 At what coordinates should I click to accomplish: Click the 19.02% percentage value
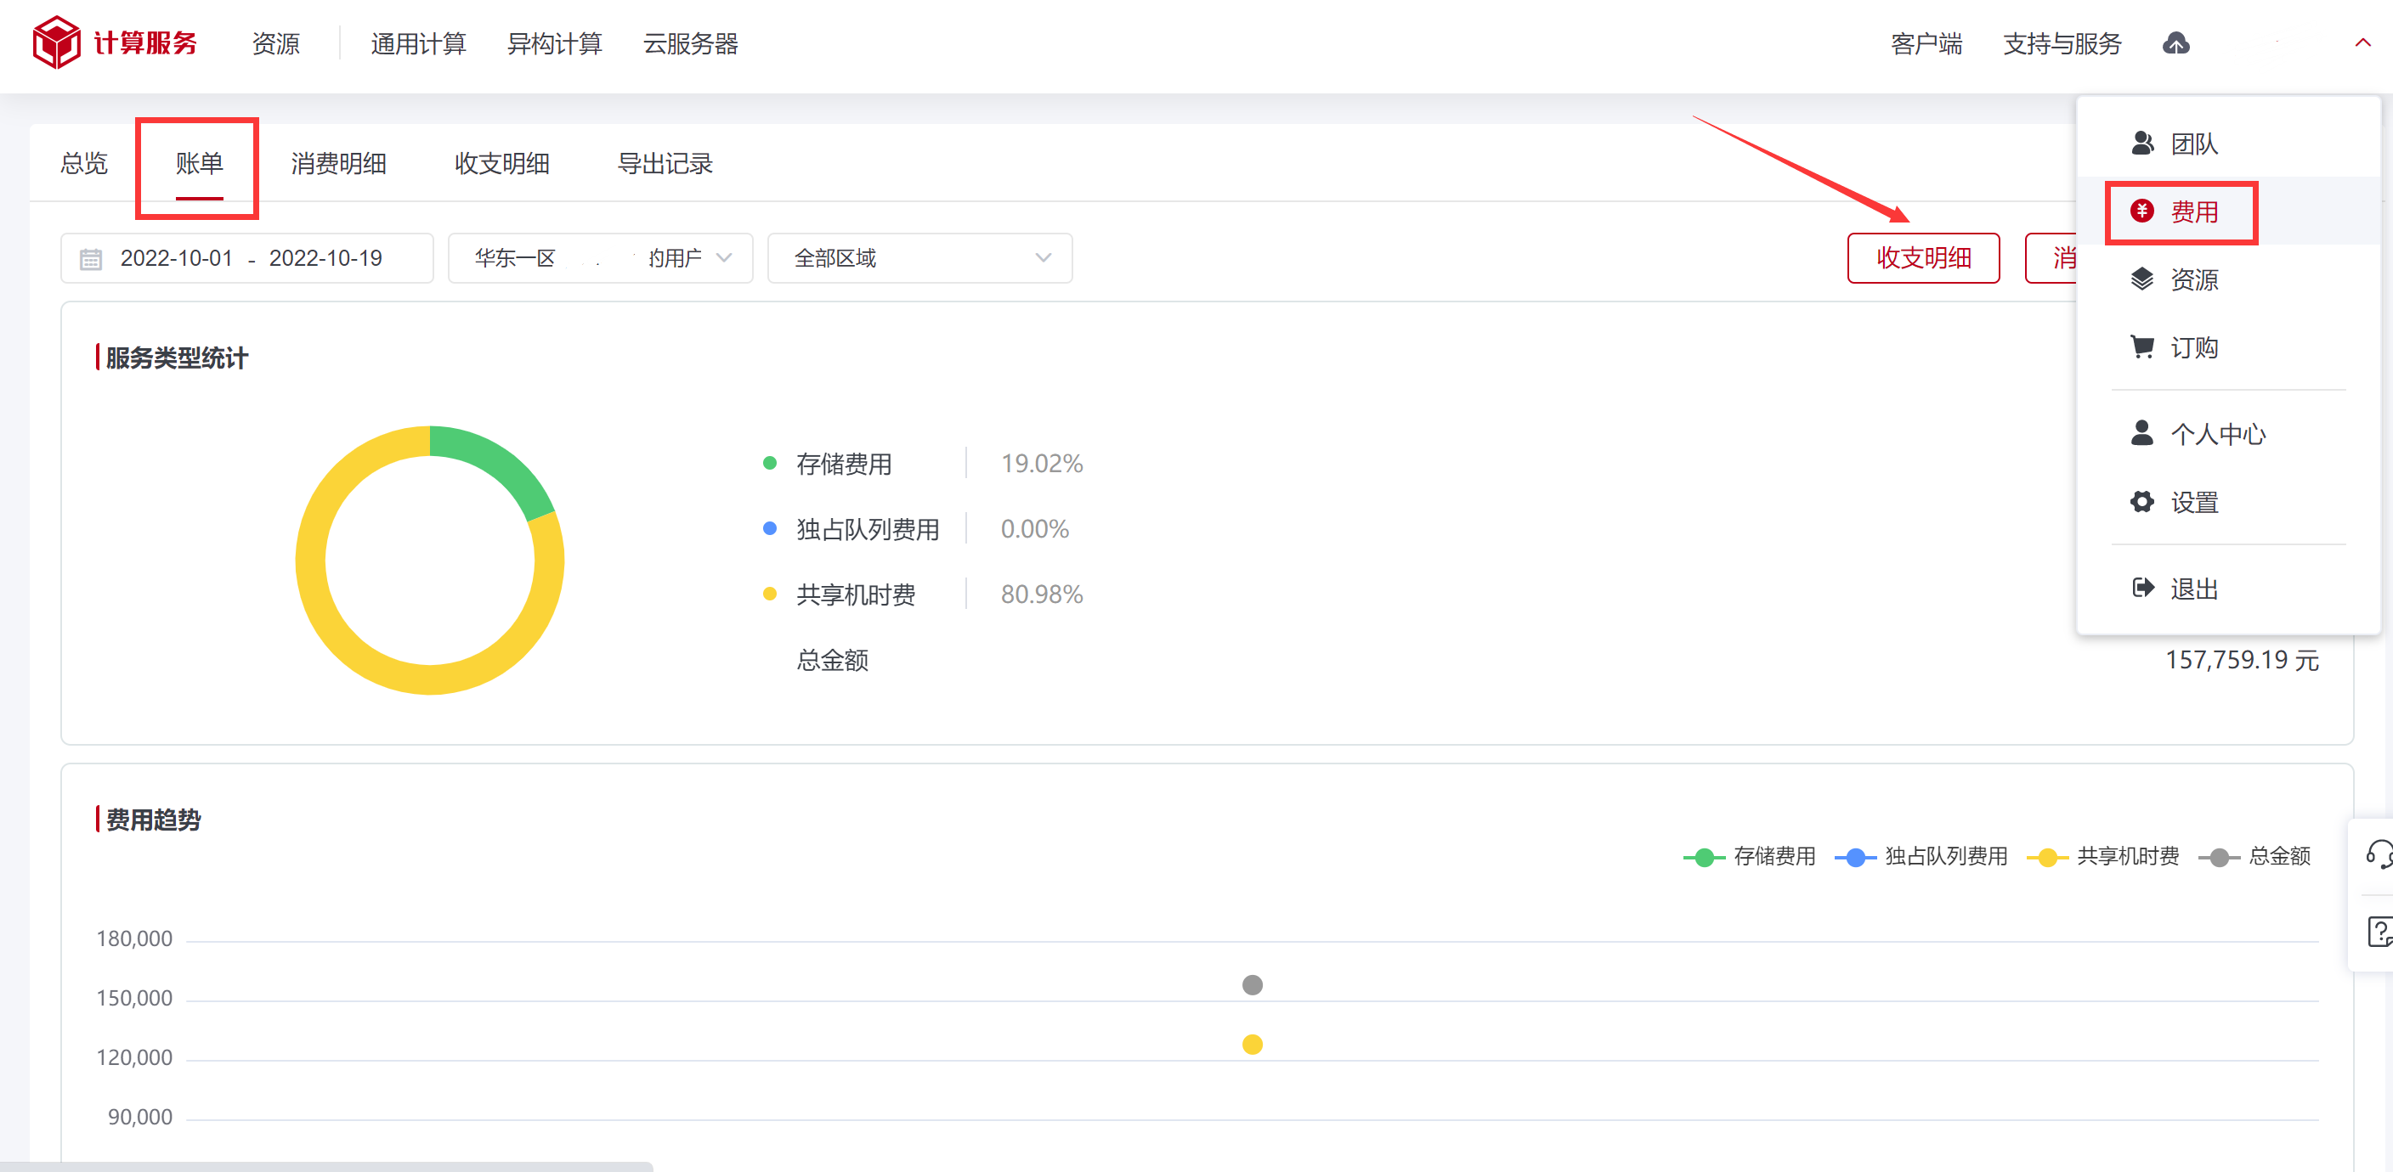pos(1041,464)
